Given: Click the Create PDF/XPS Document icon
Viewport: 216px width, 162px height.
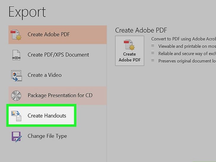Looking at the screenshot, I should coord(16,55).
